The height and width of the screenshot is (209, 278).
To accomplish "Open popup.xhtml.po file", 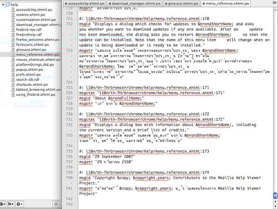I will coord(29,70).
